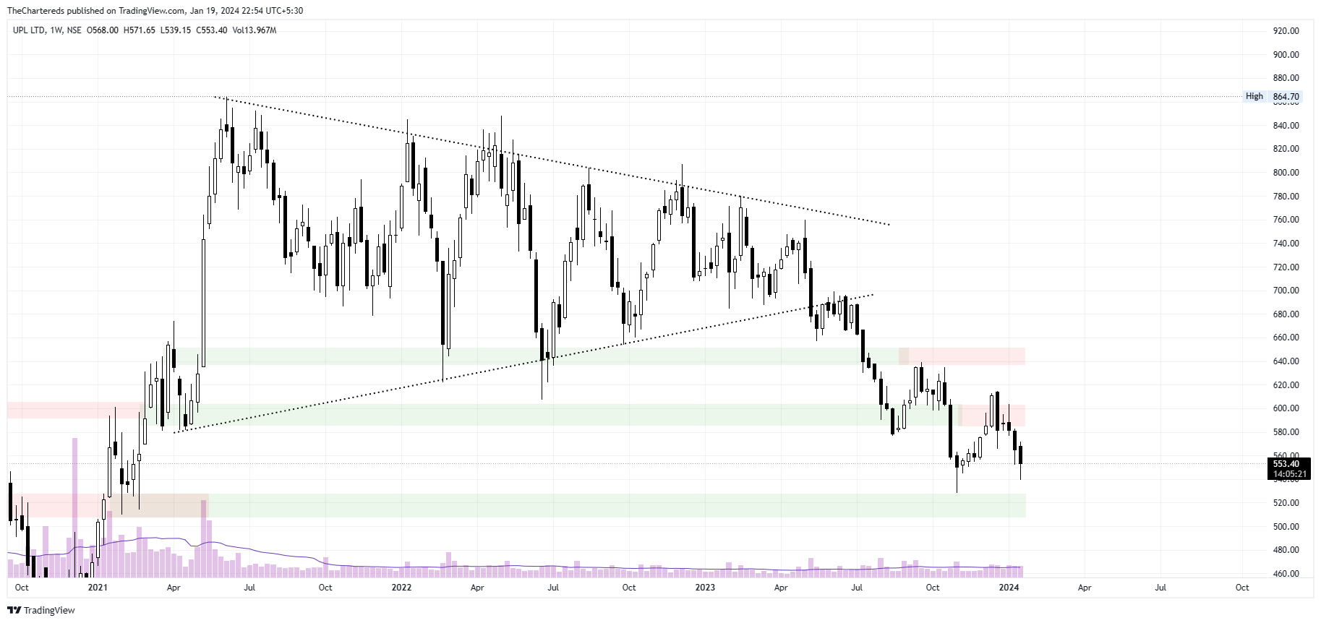The image size is (1321, 623).
Task: Click the 880.00 price axis label
Action: point(1286,78)
